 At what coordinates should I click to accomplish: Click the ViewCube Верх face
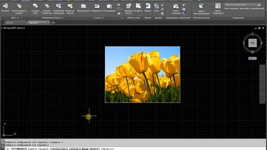[x=252, y=43]
